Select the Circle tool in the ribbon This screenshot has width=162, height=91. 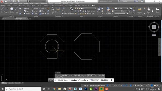coord(12,10)
